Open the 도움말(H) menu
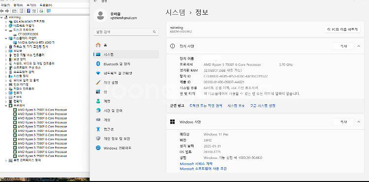Image resolution: width=369 pixels, height=182 pixels. click(x=46, y=5)
